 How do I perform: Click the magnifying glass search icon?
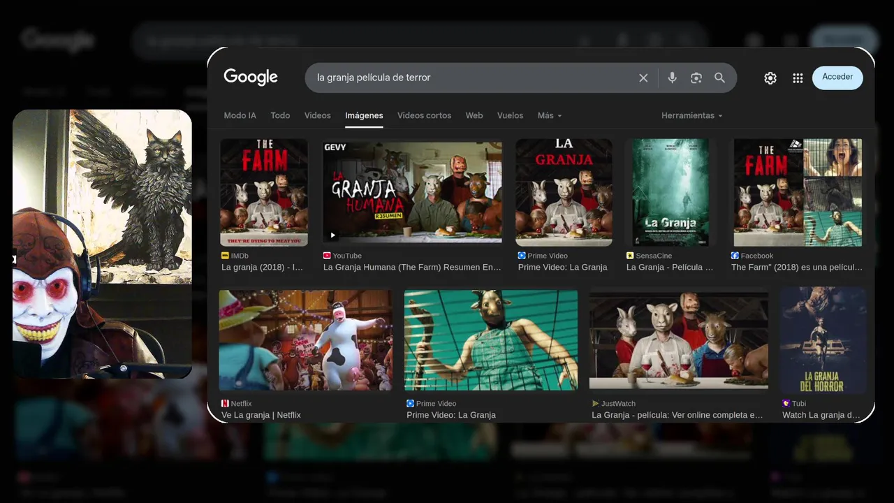tap(719, 78)
